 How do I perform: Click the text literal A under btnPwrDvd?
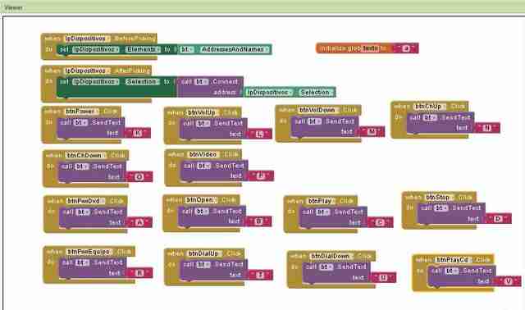139,222
